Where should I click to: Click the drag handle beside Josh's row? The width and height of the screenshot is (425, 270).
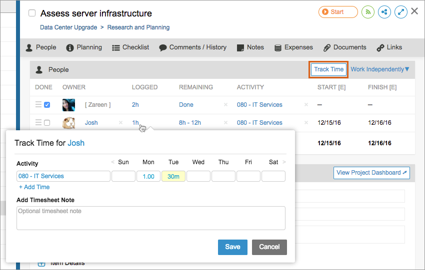[38, 123]
